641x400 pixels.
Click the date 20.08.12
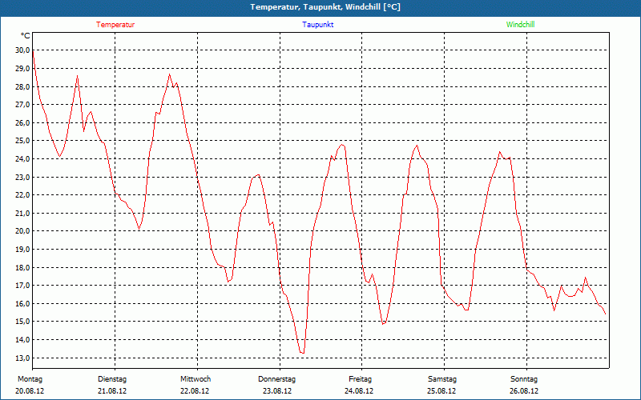[30, 391]
